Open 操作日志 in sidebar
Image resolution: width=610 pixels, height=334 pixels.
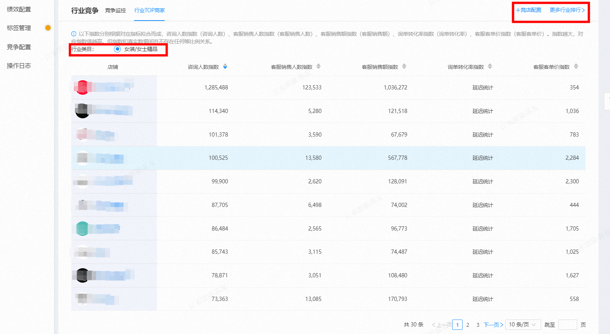point(19,66)
